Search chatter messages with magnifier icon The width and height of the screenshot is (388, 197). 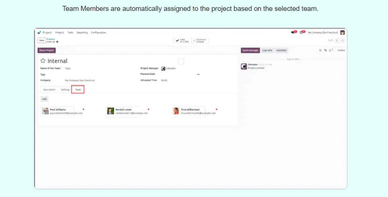click(x=320, y=50)
